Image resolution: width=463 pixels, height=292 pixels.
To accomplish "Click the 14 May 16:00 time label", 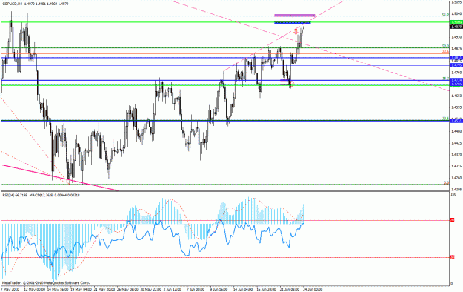I will [58, 289].
